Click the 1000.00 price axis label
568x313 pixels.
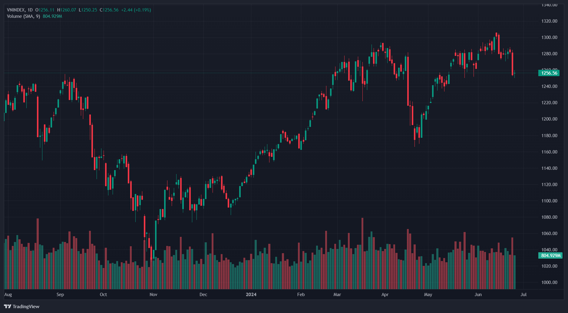coord(549,282)
